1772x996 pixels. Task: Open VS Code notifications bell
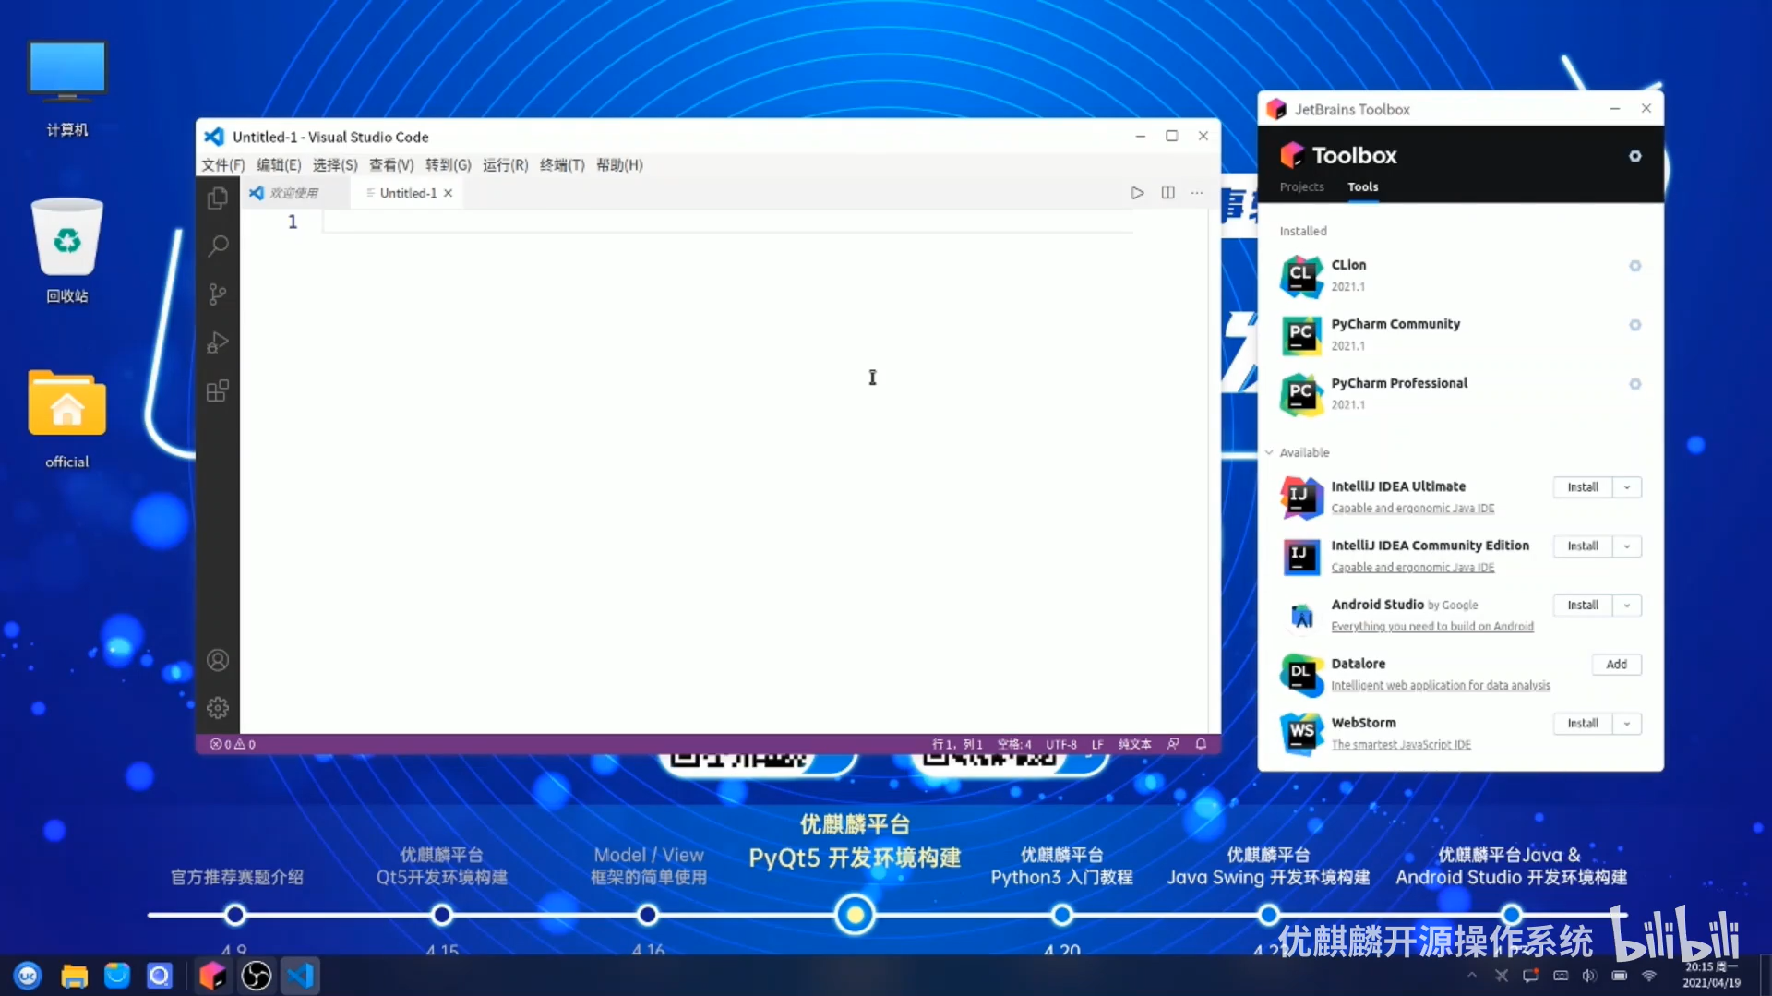1201,744
